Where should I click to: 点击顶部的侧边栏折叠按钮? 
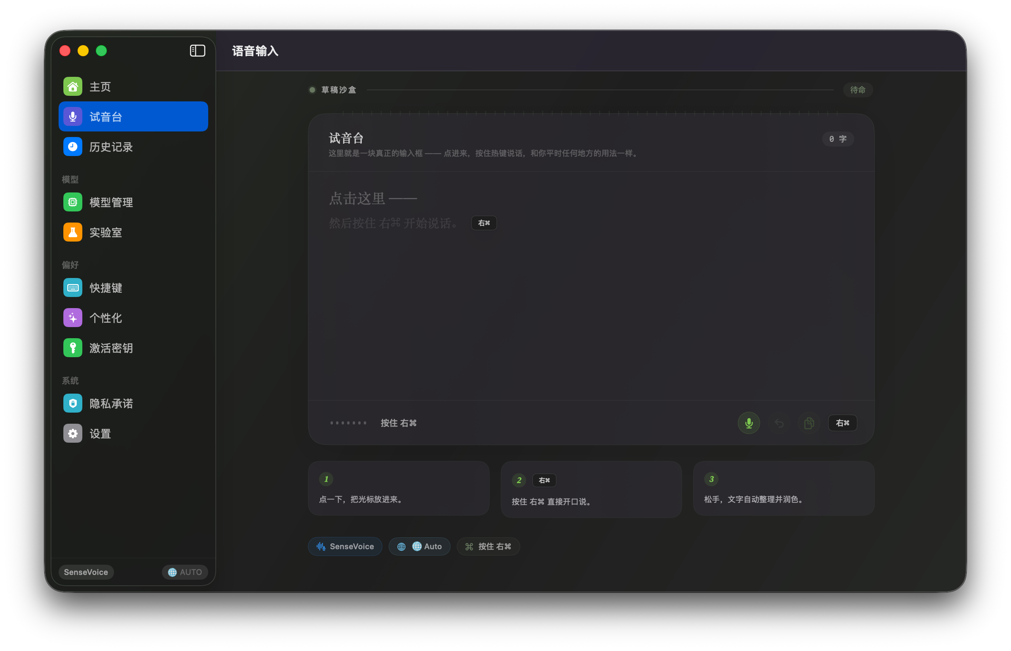pyautogui.click(x=197, y=50)
